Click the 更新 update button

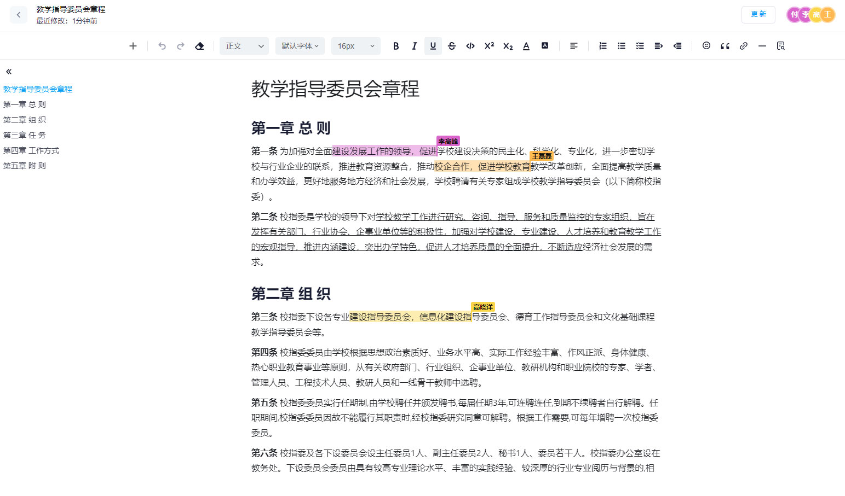pos(758,15)
